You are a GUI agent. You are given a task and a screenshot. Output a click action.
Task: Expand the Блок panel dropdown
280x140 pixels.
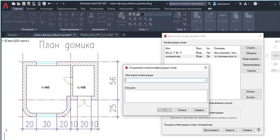[x=181, y=29]
